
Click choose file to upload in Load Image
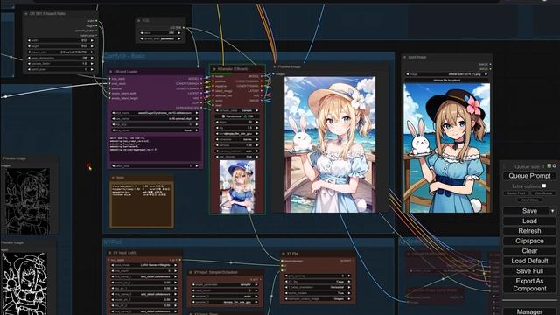point(447,80)
